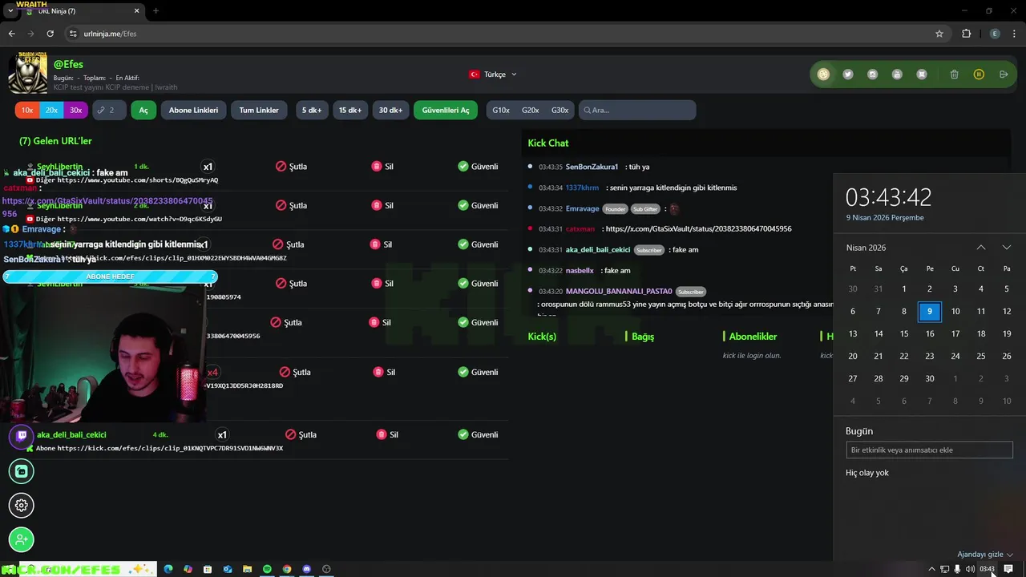This screenshot has height=577, width=1026.
Task: Toggle the 20x filter chip
Action: tap(51, 110)
